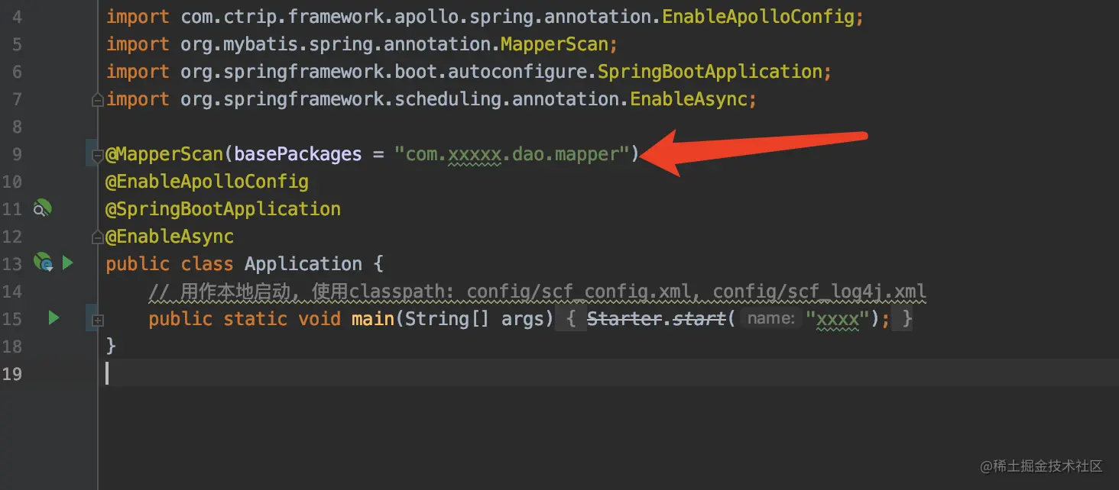
Task: Click the @SpringBootApplication annotation on line 11
Action: pyautogui.click(x=223, y=209)
